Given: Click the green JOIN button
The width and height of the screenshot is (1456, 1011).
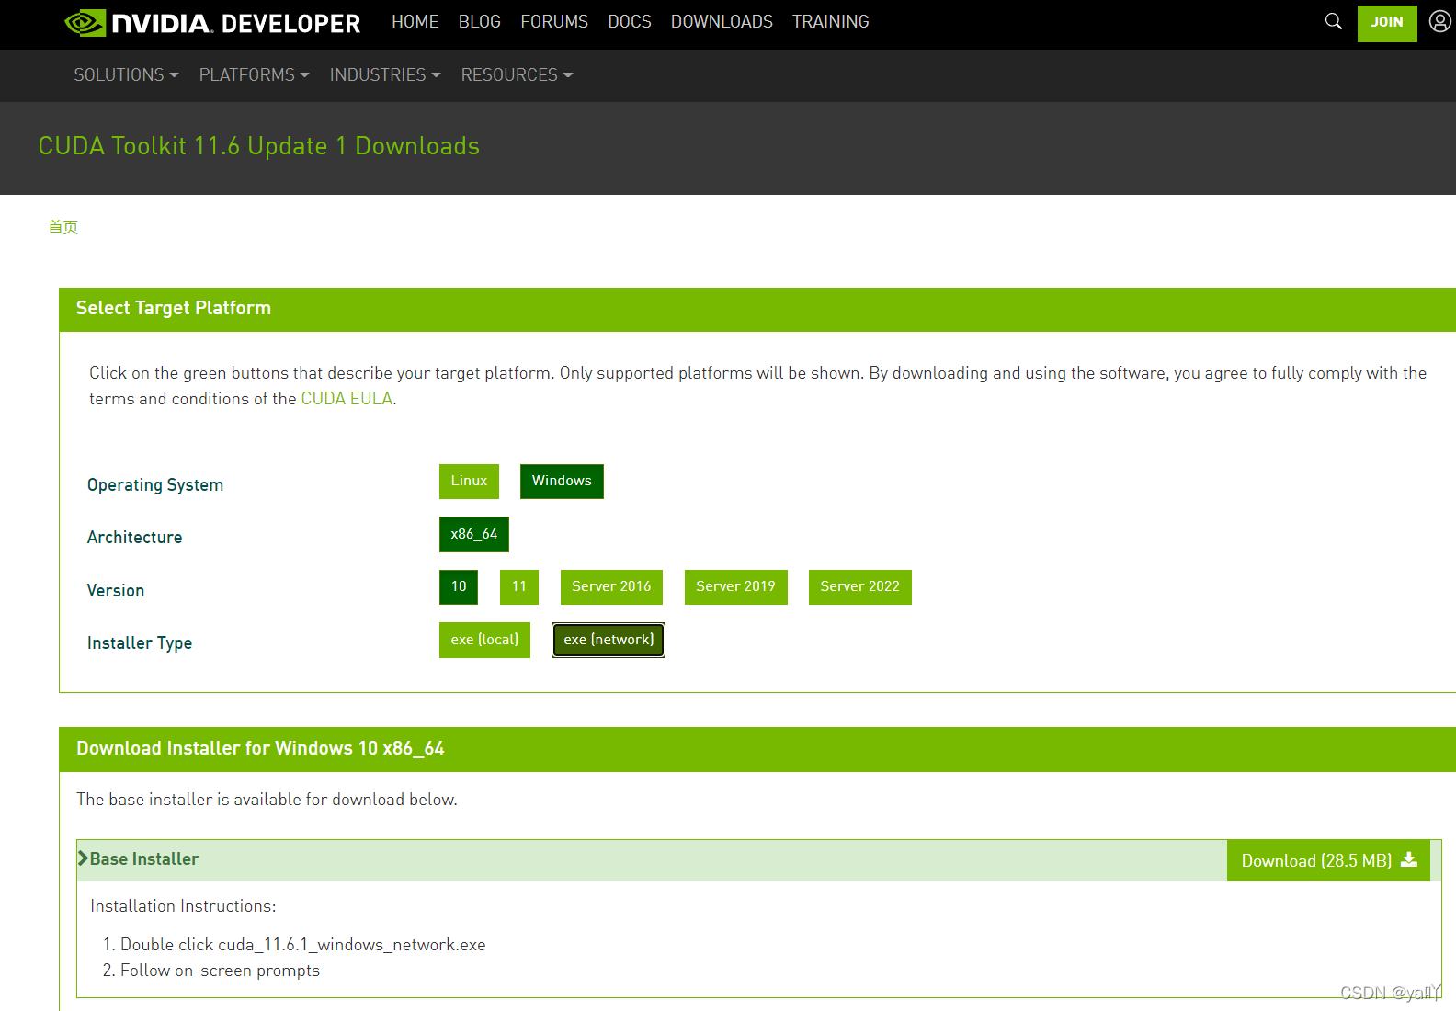Looking at the screenshot, I should (x=1387, y=22).
